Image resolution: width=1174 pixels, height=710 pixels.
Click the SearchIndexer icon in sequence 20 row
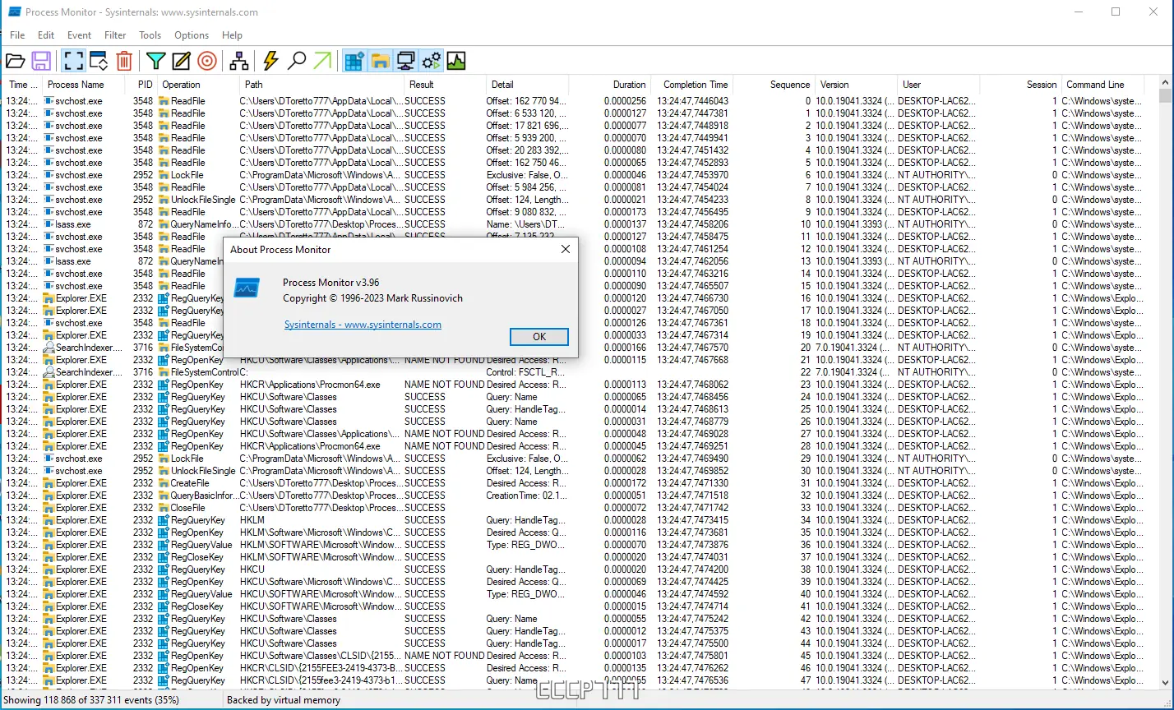49,348
